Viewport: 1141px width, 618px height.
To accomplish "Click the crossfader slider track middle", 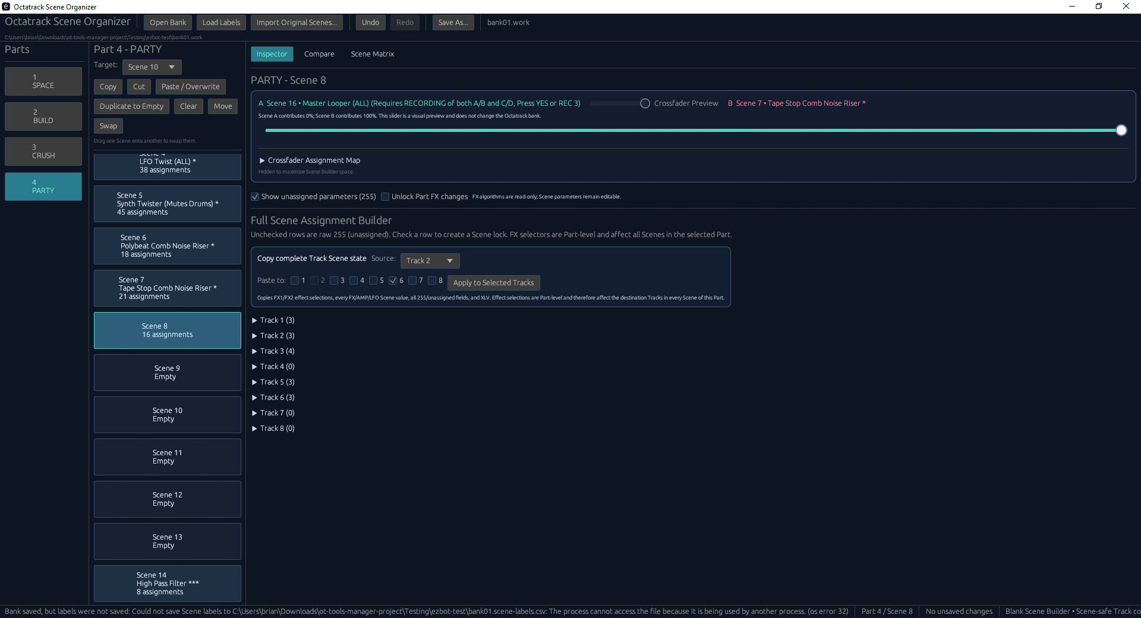I will click(693, 130).
